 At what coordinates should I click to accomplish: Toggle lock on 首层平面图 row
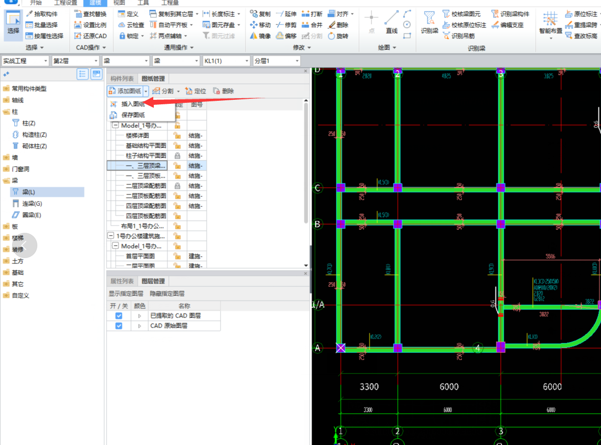pyautogui.click(x=177, y=256)
